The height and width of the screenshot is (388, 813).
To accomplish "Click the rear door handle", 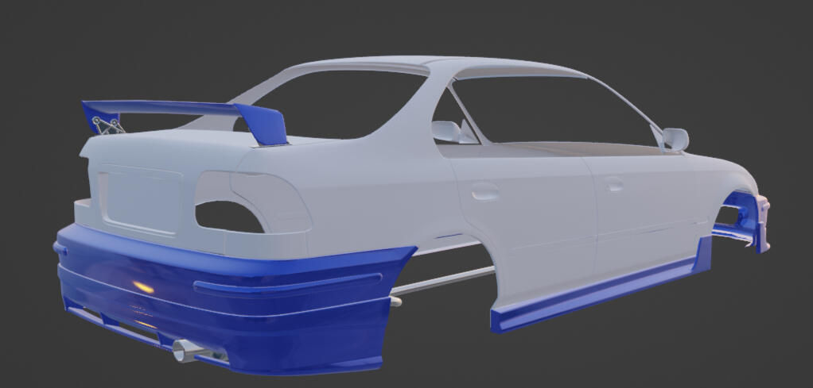I will pyautogui.click(x=484, y=192).
